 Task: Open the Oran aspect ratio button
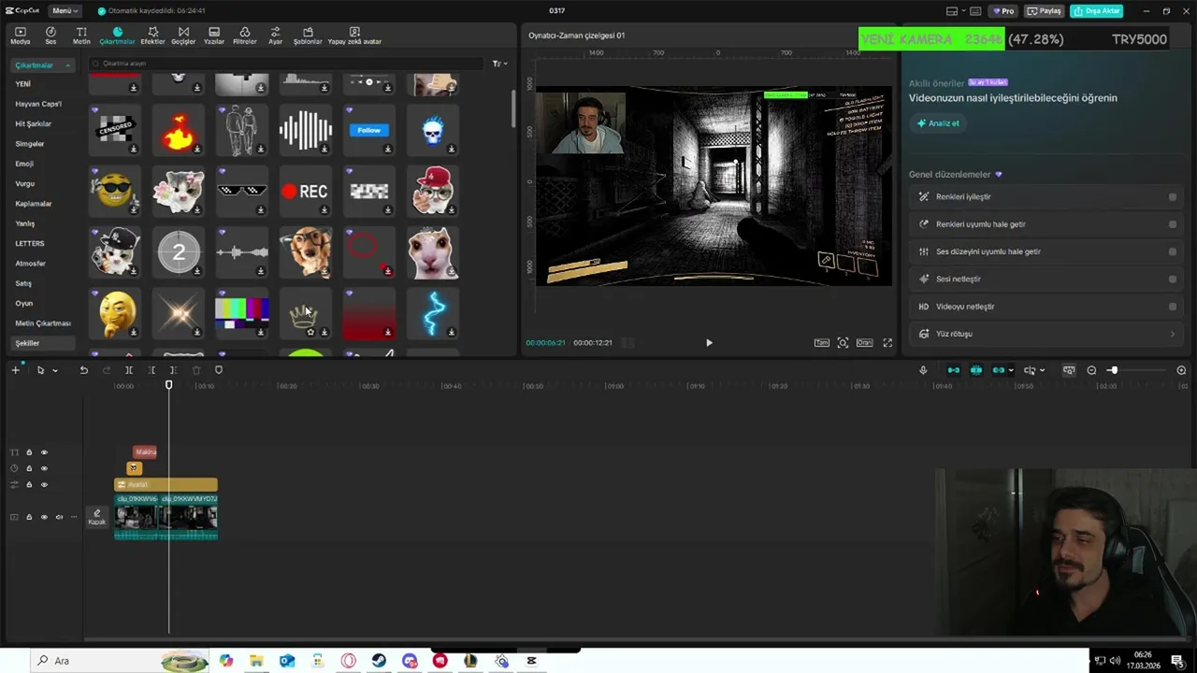click(865, 343)
